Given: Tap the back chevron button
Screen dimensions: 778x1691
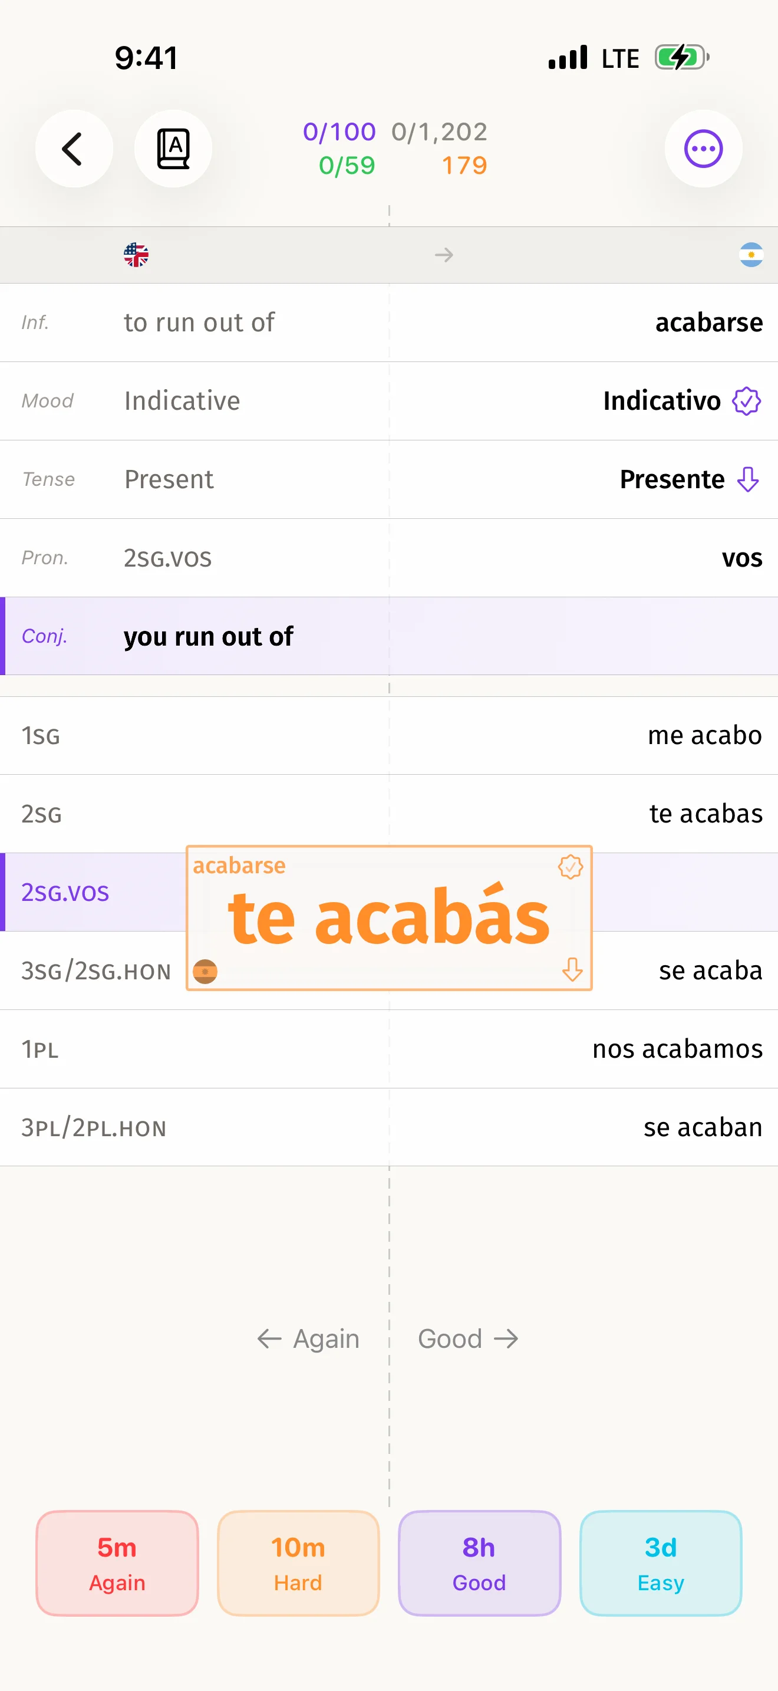Looking at the screenshot, I should coord(74,149).
